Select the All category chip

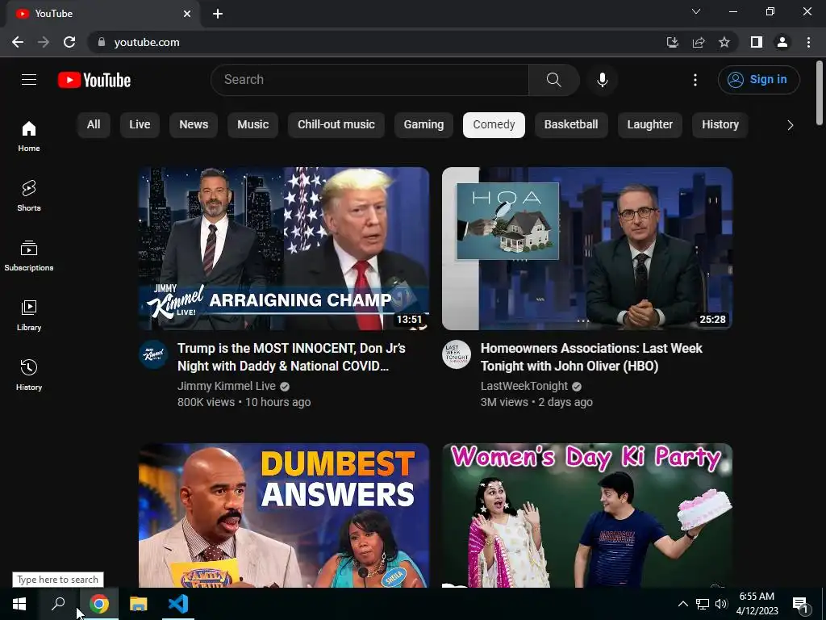pyautogui.click(x=94, y=125)
